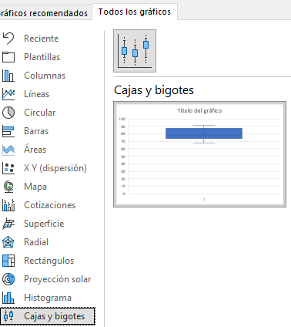
Task: Choose Mapa chart type
Action: pos(35,187)
